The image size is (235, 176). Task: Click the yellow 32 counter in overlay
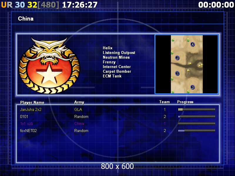(32, 5)
